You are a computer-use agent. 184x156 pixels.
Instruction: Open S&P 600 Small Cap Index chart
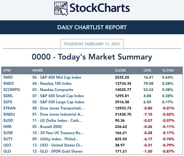(x=58, y=96)
